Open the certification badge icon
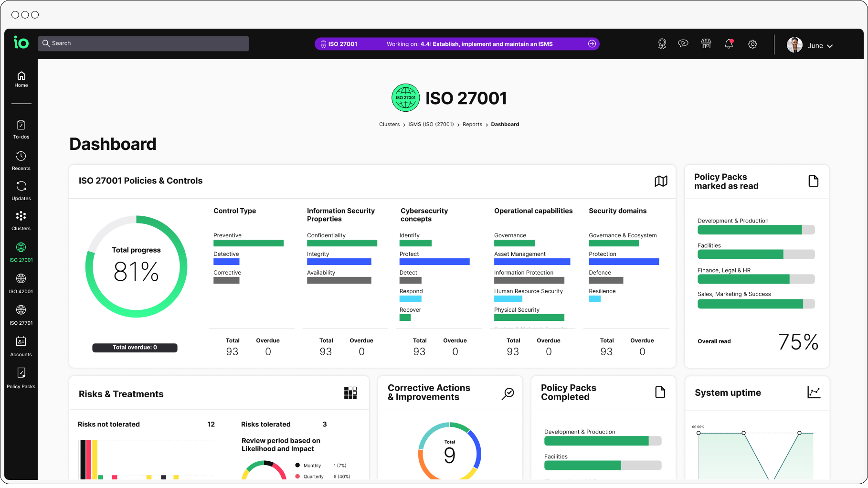The height and width of the screenshot is (488, 868). click(662, 43)
